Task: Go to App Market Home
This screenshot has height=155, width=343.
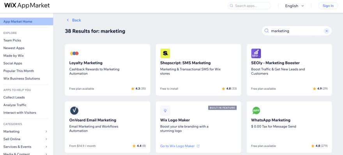Action: pos(27,22)
